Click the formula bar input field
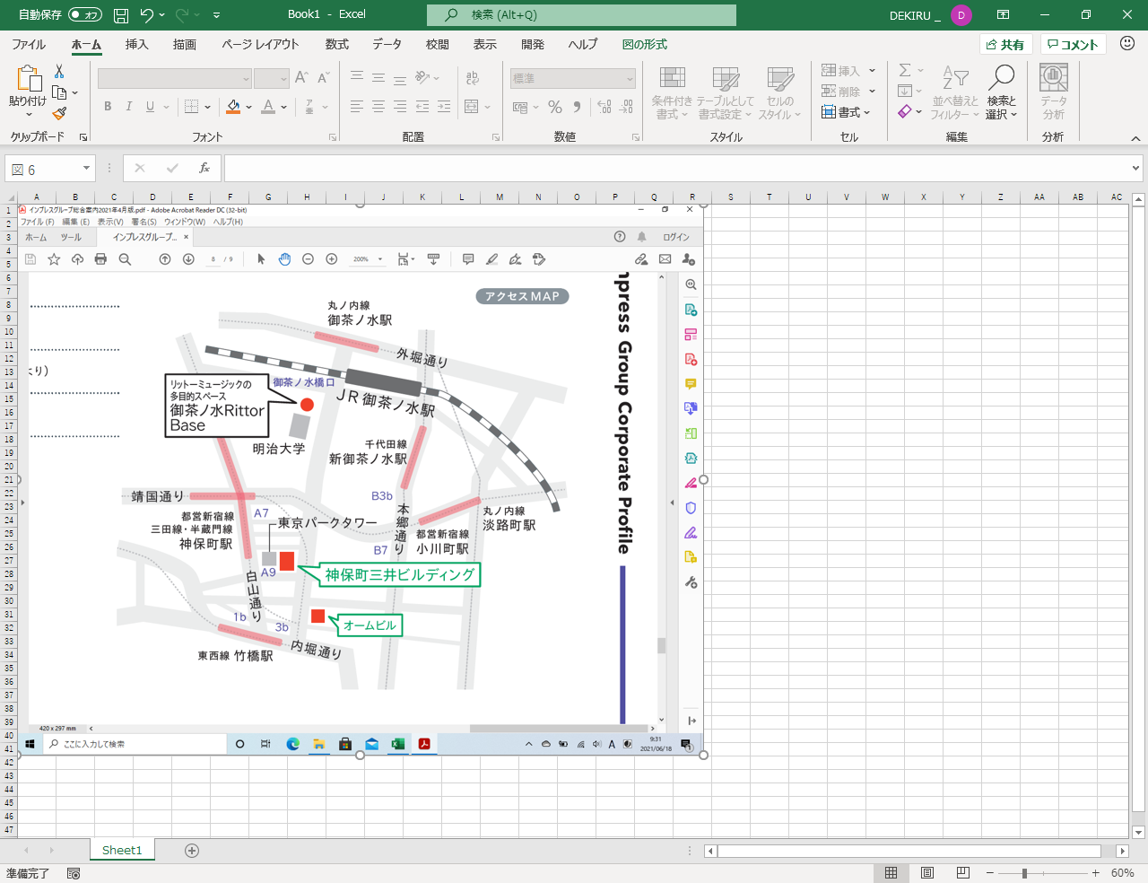The height and width of the screenshot is (883, 1148). [x=677, y=168]
